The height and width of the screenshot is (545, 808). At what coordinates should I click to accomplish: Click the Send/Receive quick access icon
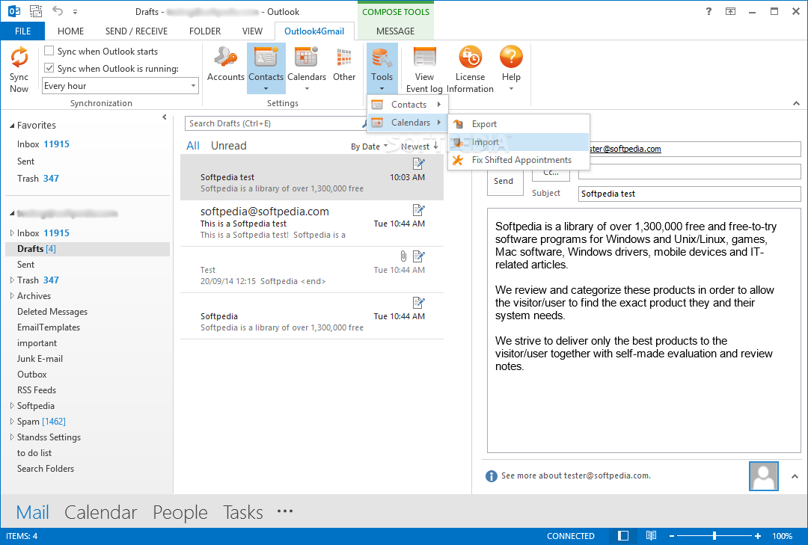pos(36,11)
